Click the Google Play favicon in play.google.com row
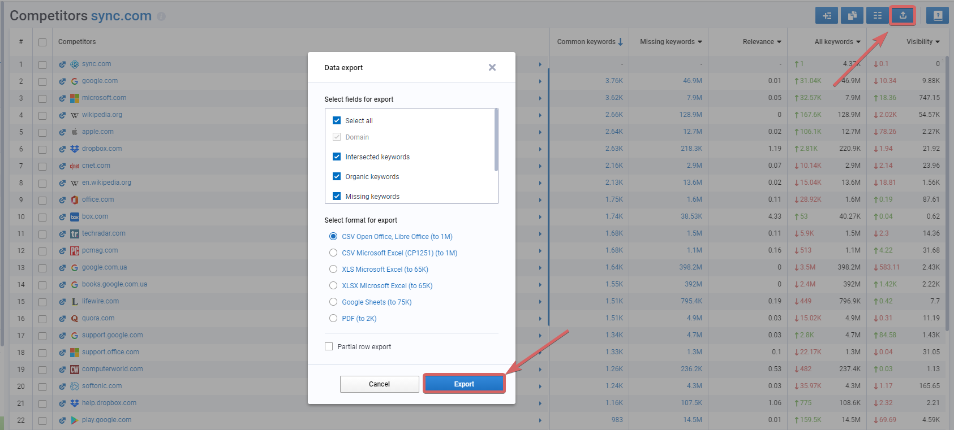 coord(75,420)
